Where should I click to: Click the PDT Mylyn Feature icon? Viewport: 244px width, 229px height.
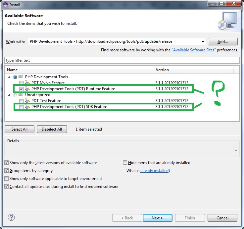pyautogui.click(x=27, y=83)
